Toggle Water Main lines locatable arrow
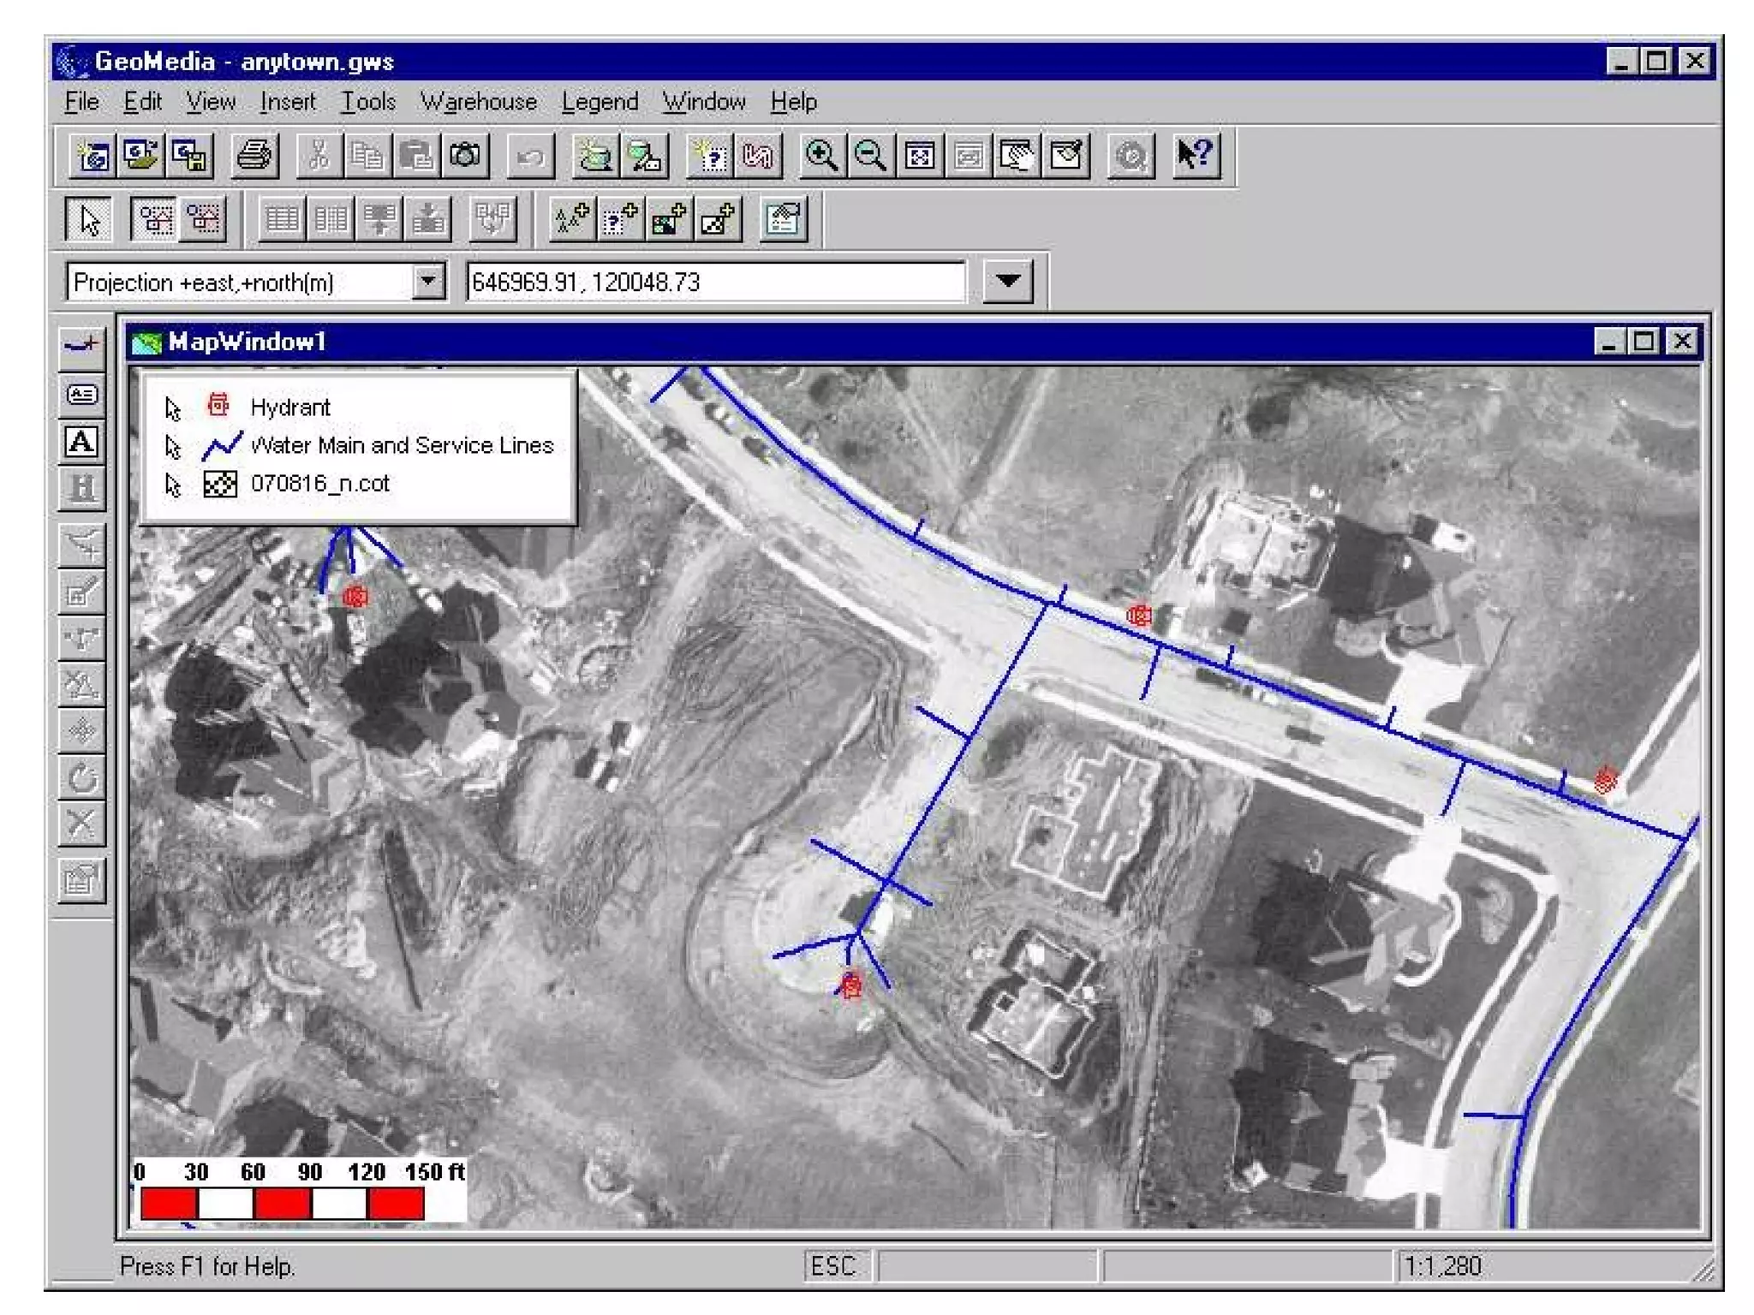The image size is (1754, 1315). pyautogui.click(x=173, y=447)
